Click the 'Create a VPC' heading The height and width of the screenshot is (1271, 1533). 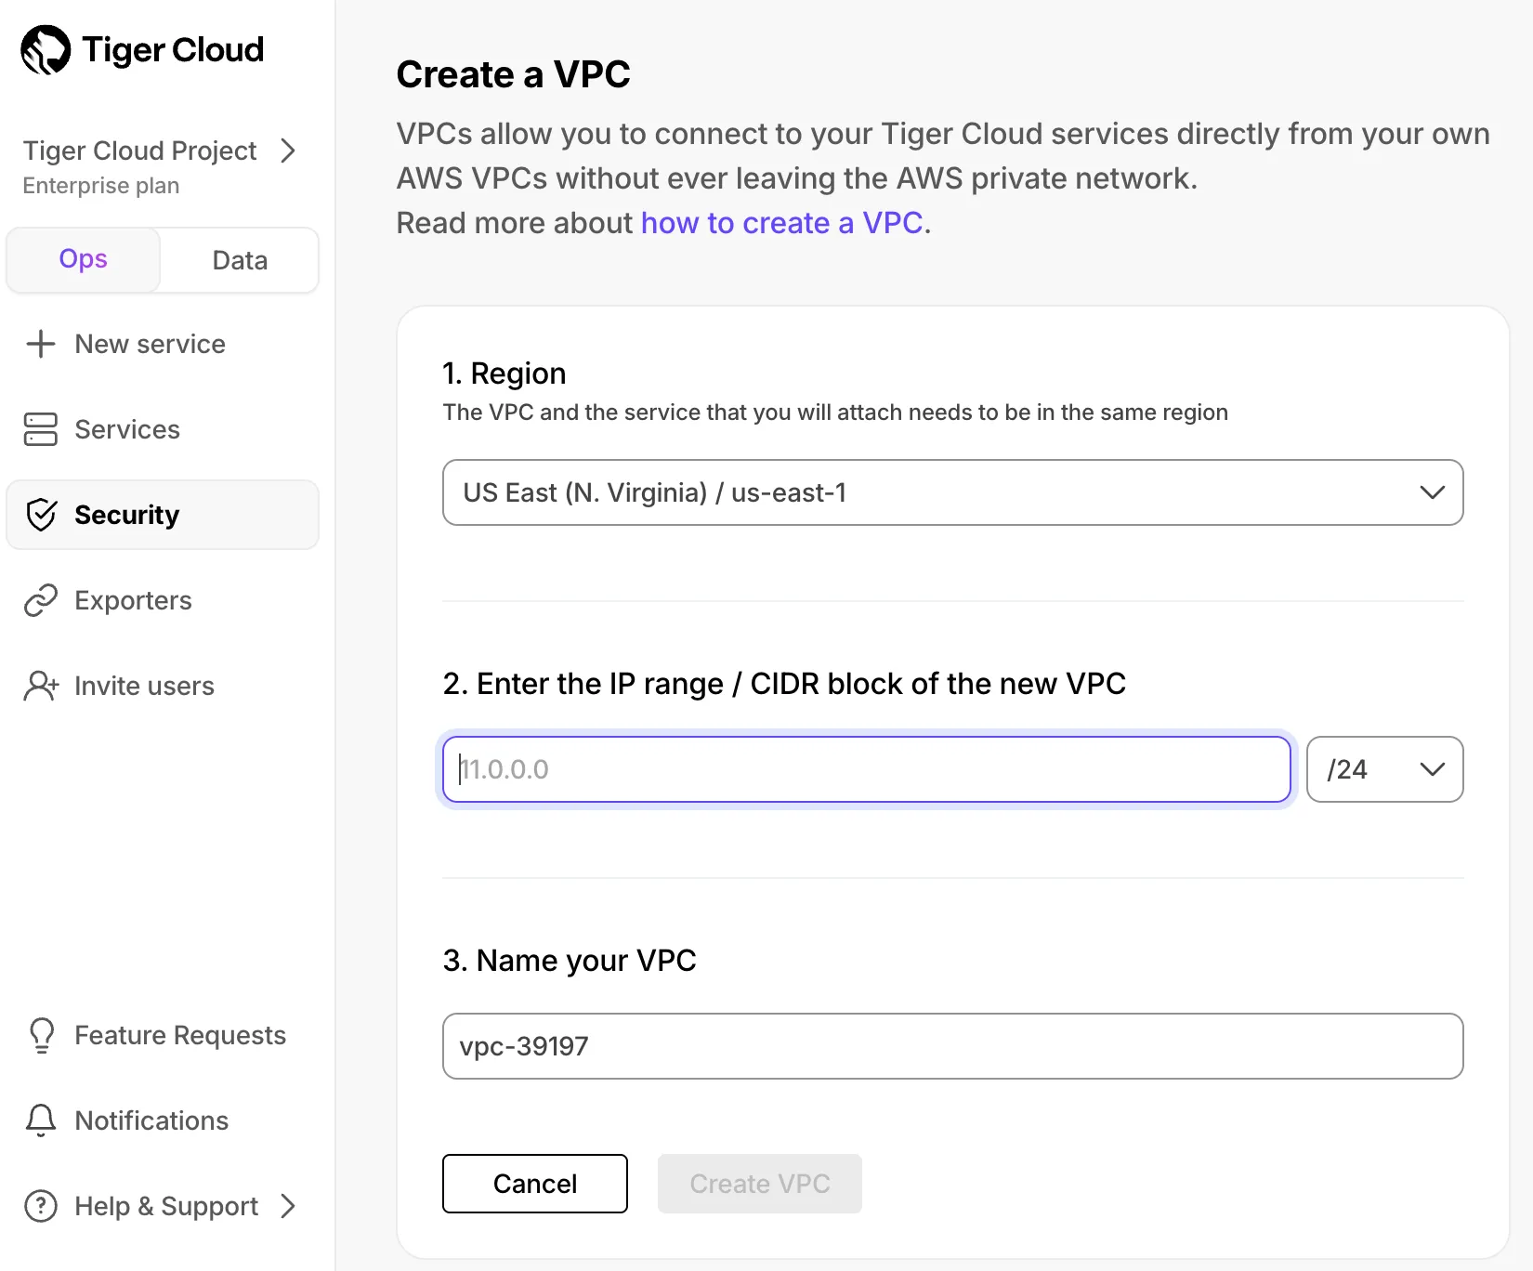tap(514, 74)
